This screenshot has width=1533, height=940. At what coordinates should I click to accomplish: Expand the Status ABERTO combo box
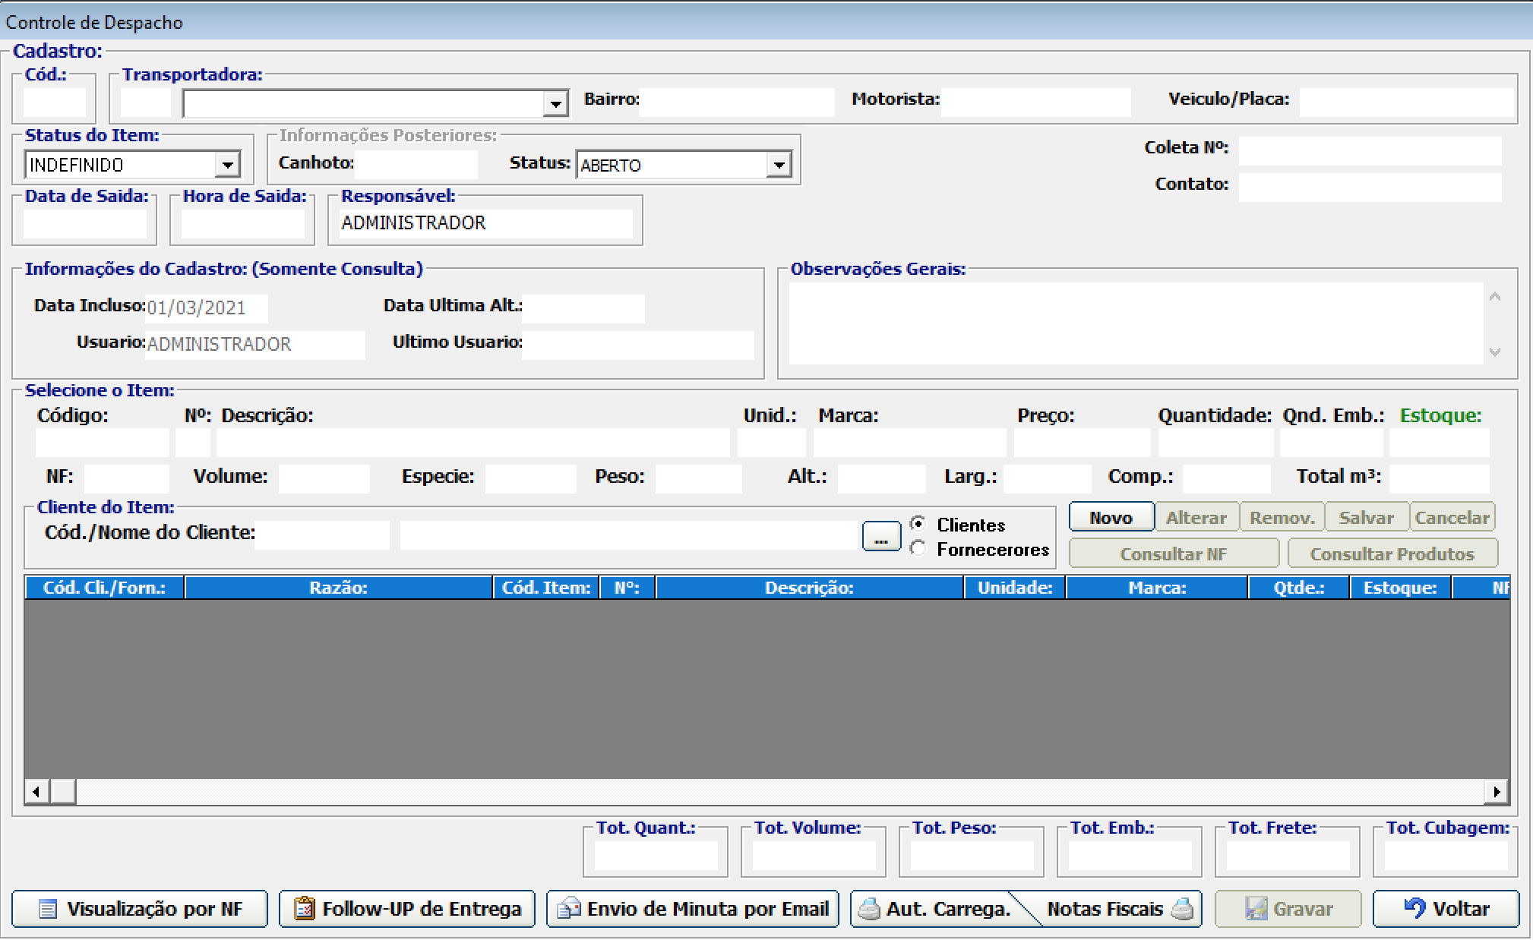pyautogui.click(x=779, y=165)
